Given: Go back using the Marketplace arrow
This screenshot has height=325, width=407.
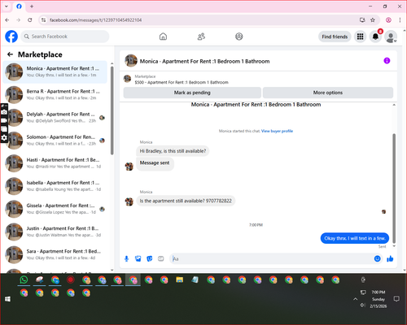Looking at the screenshot, I should [x=10, y=54].
